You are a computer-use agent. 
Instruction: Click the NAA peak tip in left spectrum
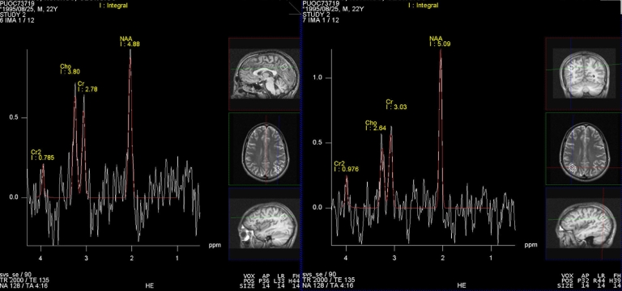(130, 50)
